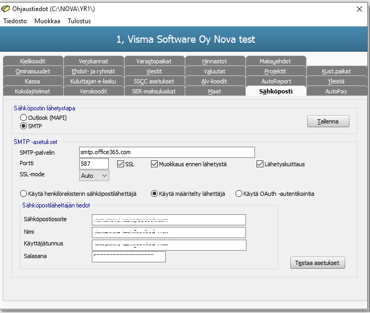The height and width of the screenshot is (313, 370).
Task: Select the Alv-koodit tab
Action: (x=215, y=81)
